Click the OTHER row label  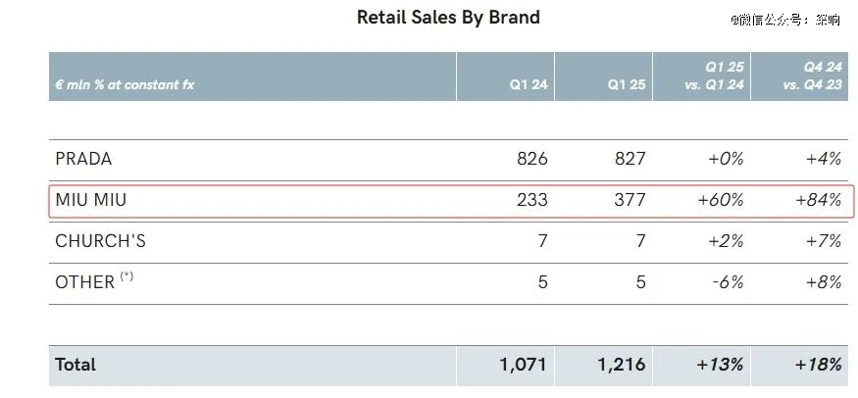(x=85, y=281)
